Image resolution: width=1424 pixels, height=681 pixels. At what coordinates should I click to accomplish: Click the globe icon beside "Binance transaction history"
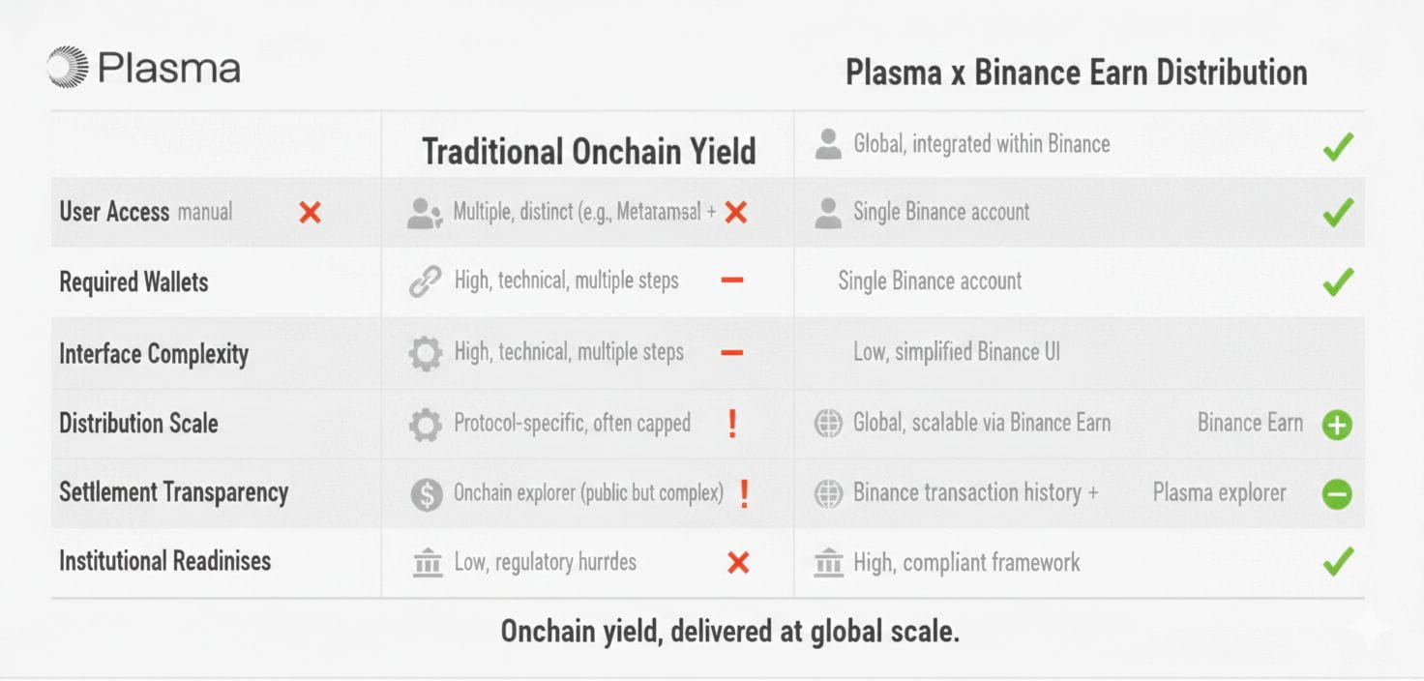point(828,493)
